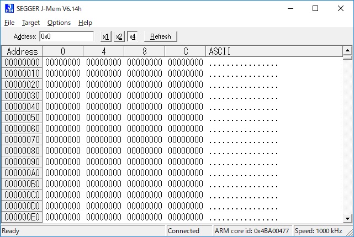Click the Ready status bar text

pos(10,231)
